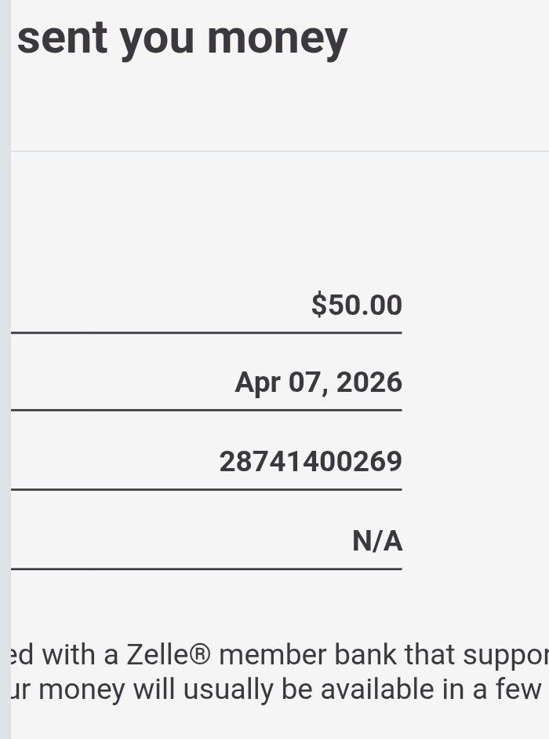Image resolution: width=549 pixels, height=739 pixels.
Task: Click the Apr 07, 2026 date
Action: [x=318, y=382]
